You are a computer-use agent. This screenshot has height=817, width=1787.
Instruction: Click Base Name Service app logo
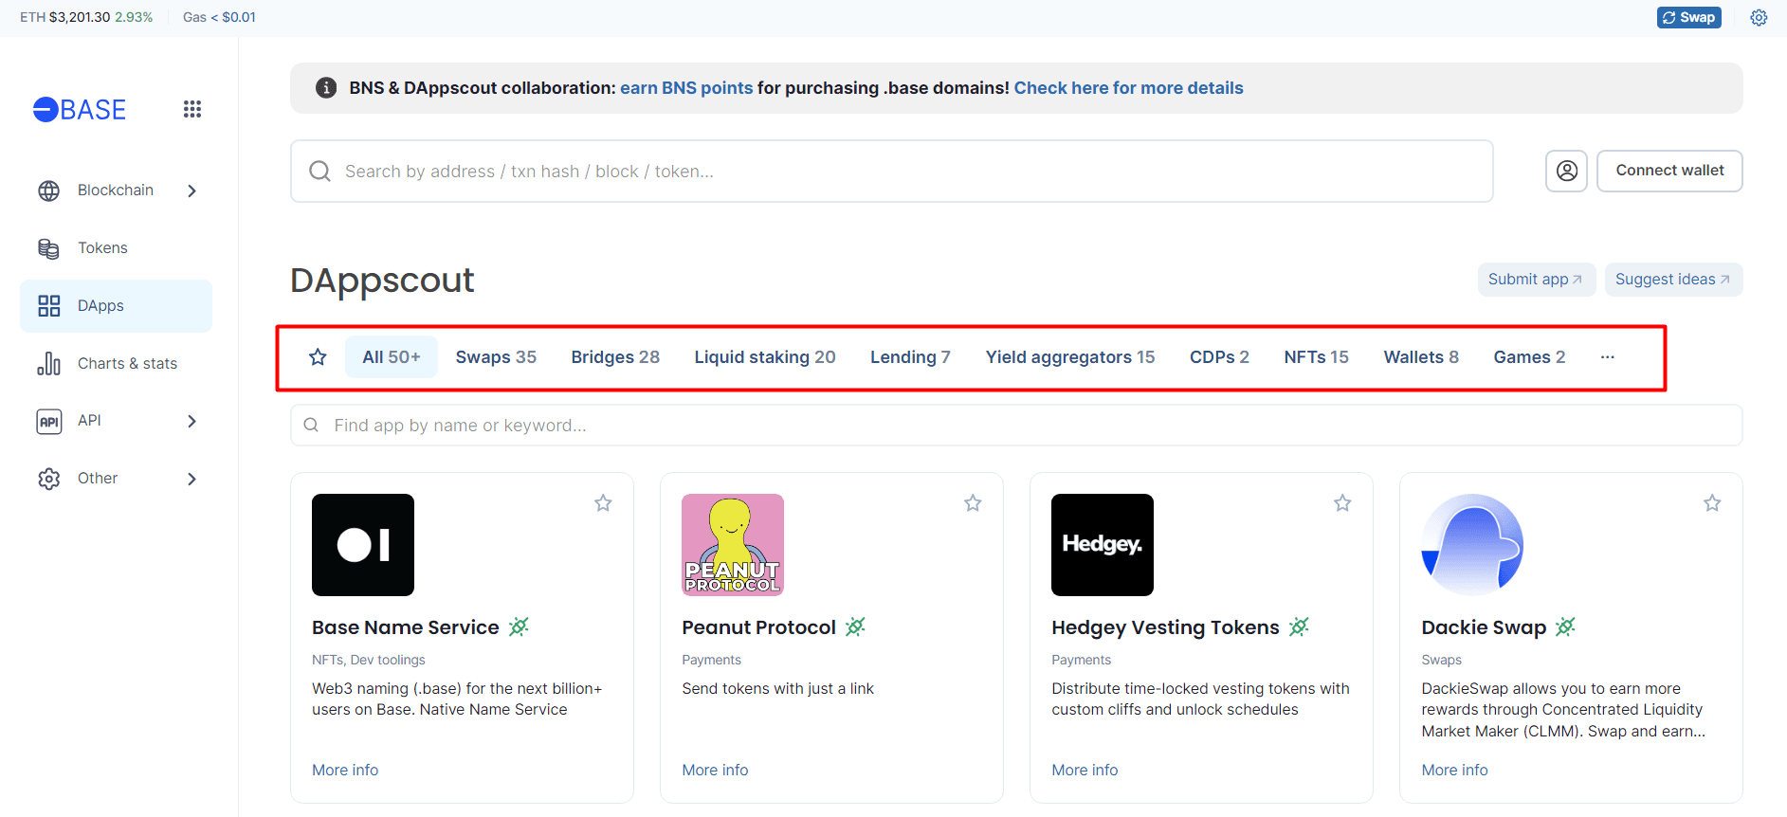pos(363,545)
